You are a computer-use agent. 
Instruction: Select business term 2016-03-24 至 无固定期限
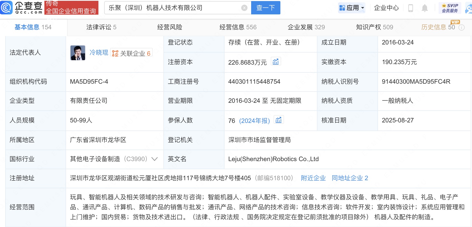click(265, 101)
